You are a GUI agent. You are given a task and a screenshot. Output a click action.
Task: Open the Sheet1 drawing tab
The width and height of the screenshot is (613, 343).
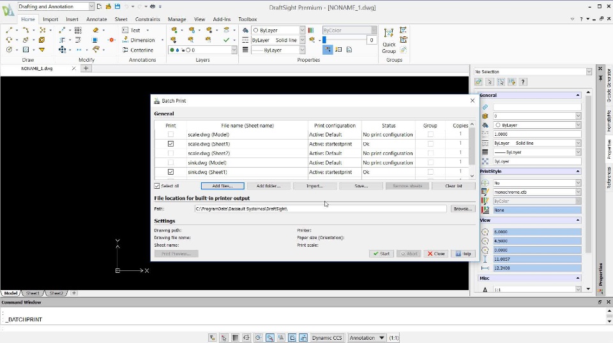pos(33,293)
